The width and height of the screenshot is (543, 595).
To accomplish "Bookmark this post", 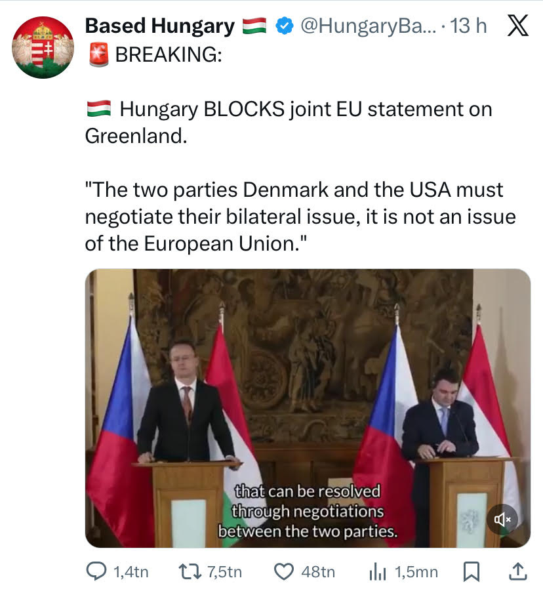I will (472, 572).
